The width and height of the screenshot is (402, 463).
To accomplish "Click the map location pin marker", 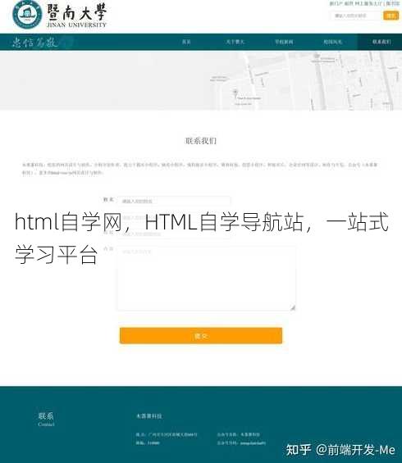I will (235, 93).
